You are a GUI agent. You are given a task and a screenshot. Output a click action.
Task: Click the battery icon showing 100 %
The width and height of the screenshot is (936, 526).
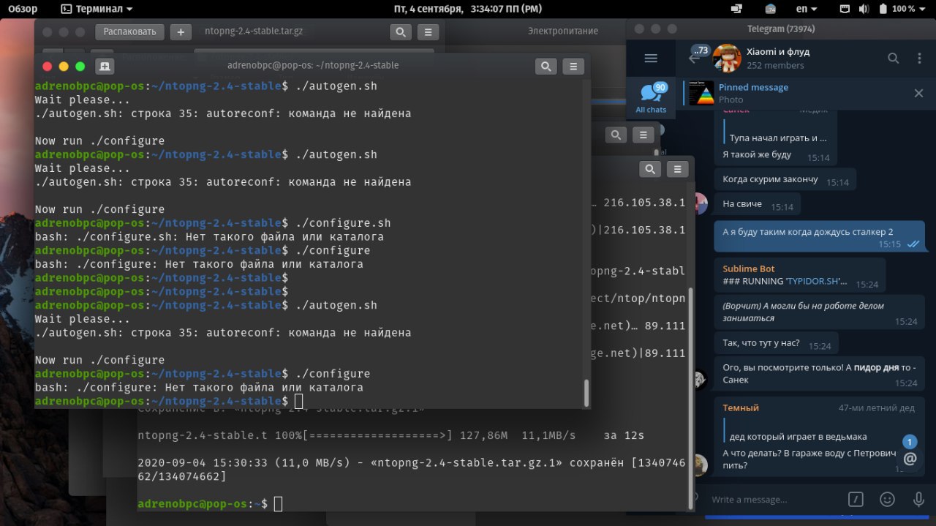tap(882, 9)
